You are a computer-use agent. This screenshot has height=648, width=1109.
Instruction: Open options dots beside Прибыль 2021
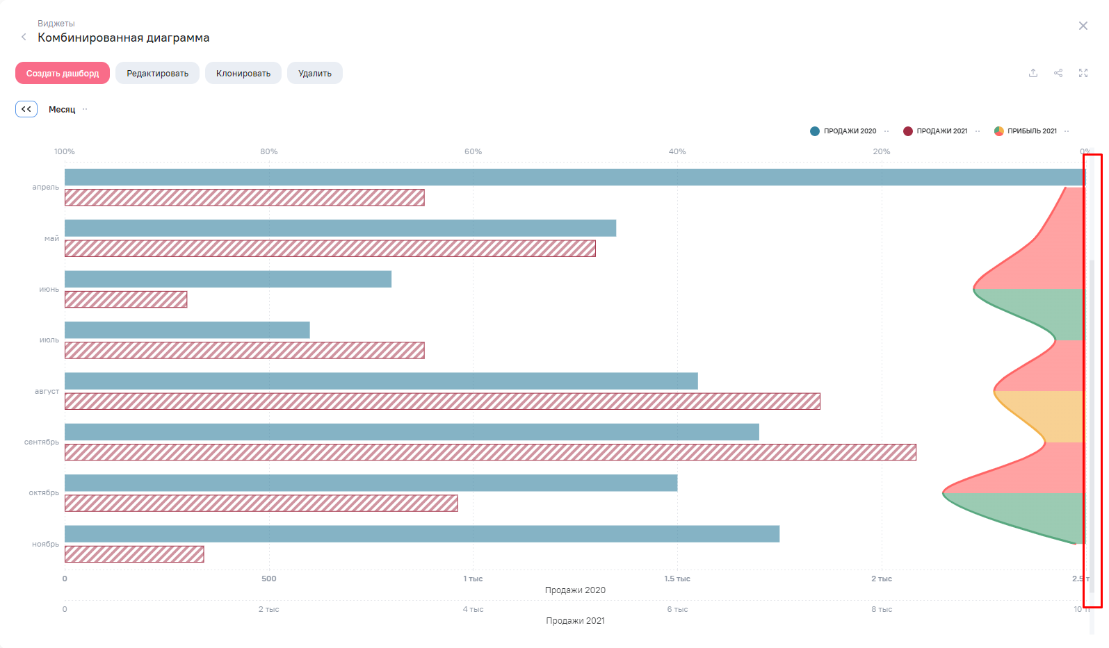1067,131
